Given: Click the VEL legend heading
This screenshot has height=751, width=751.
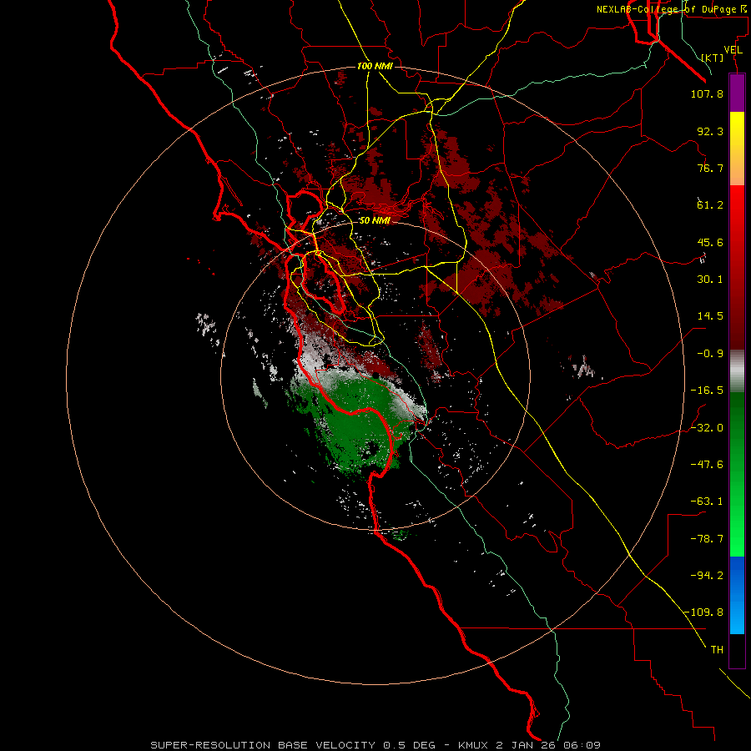Looking at the screenshot, I should click(733, 50).
